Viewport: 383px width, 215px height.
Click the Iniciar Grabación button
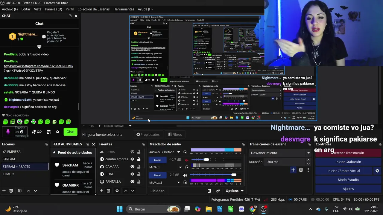[x=348, y=162]
